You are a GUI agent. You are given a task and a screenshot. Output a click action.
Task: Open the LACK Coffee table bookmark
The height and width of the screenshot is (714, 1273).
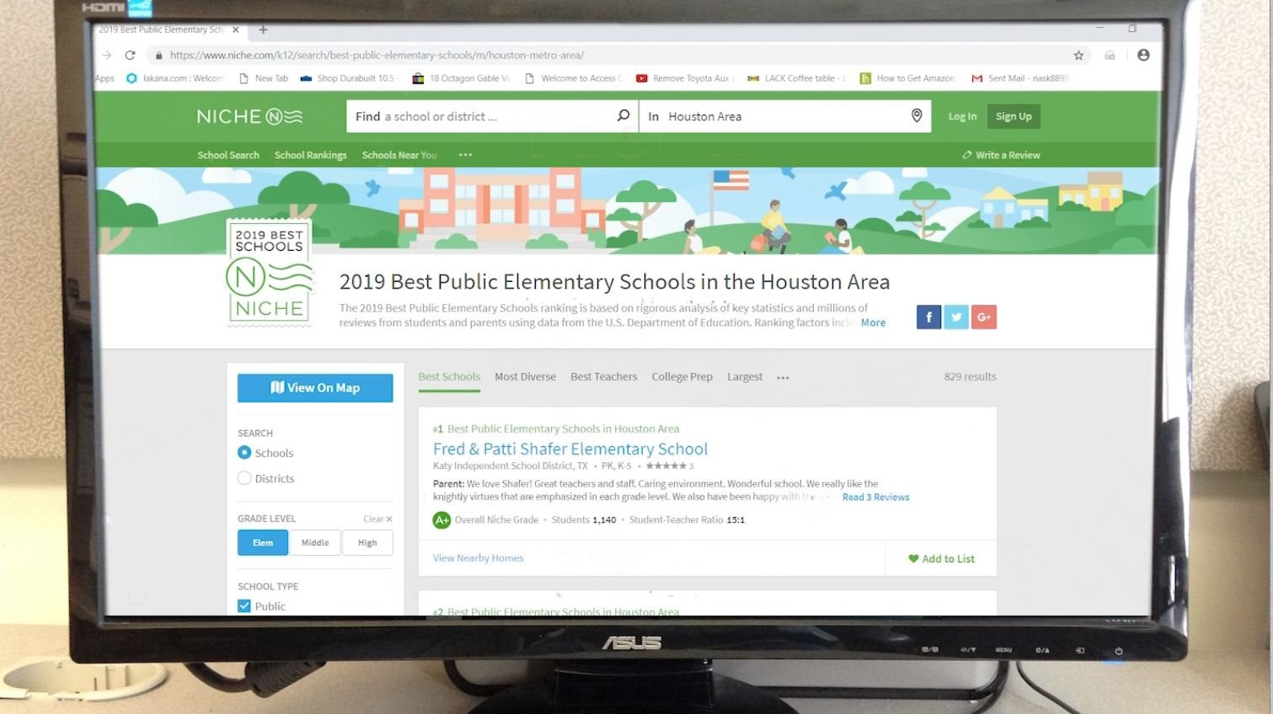coord(796,78)
